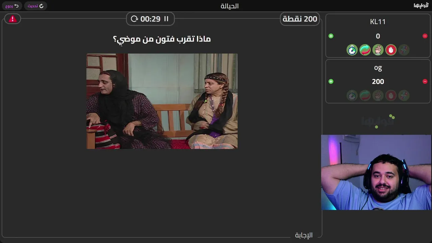432x243 pixels.
Task: Use KL11's stopwatch power-up
Action: pos(352,50)
